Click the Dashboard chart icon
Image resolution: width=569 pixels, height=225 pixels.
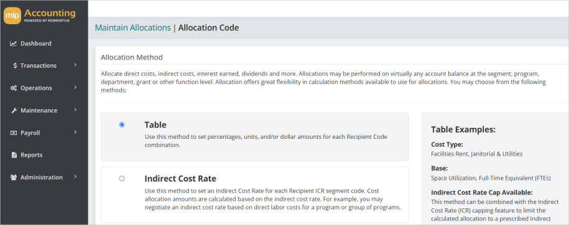(x=14, y=43)
